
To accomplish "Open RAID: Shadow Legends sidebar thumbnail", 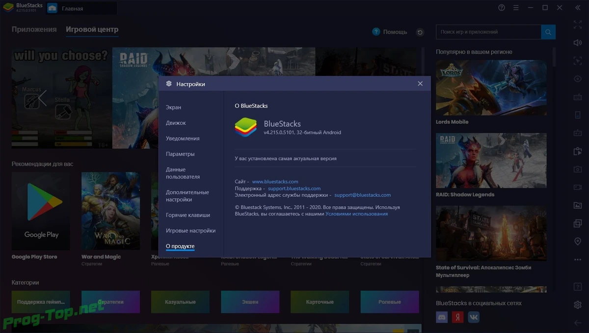I will click(491, 161).
